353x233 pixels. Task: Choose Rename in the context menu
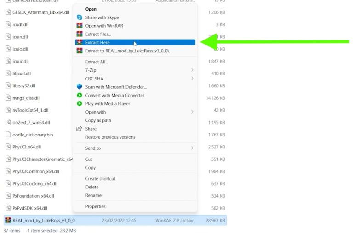point(93,195)
